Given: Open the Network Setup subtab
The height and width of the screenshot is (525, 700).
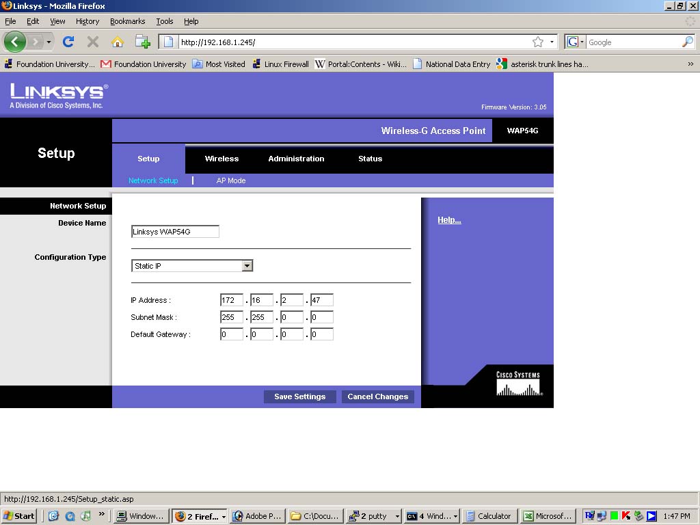Looking at the screenshot, I should click(x=153, y=180).
